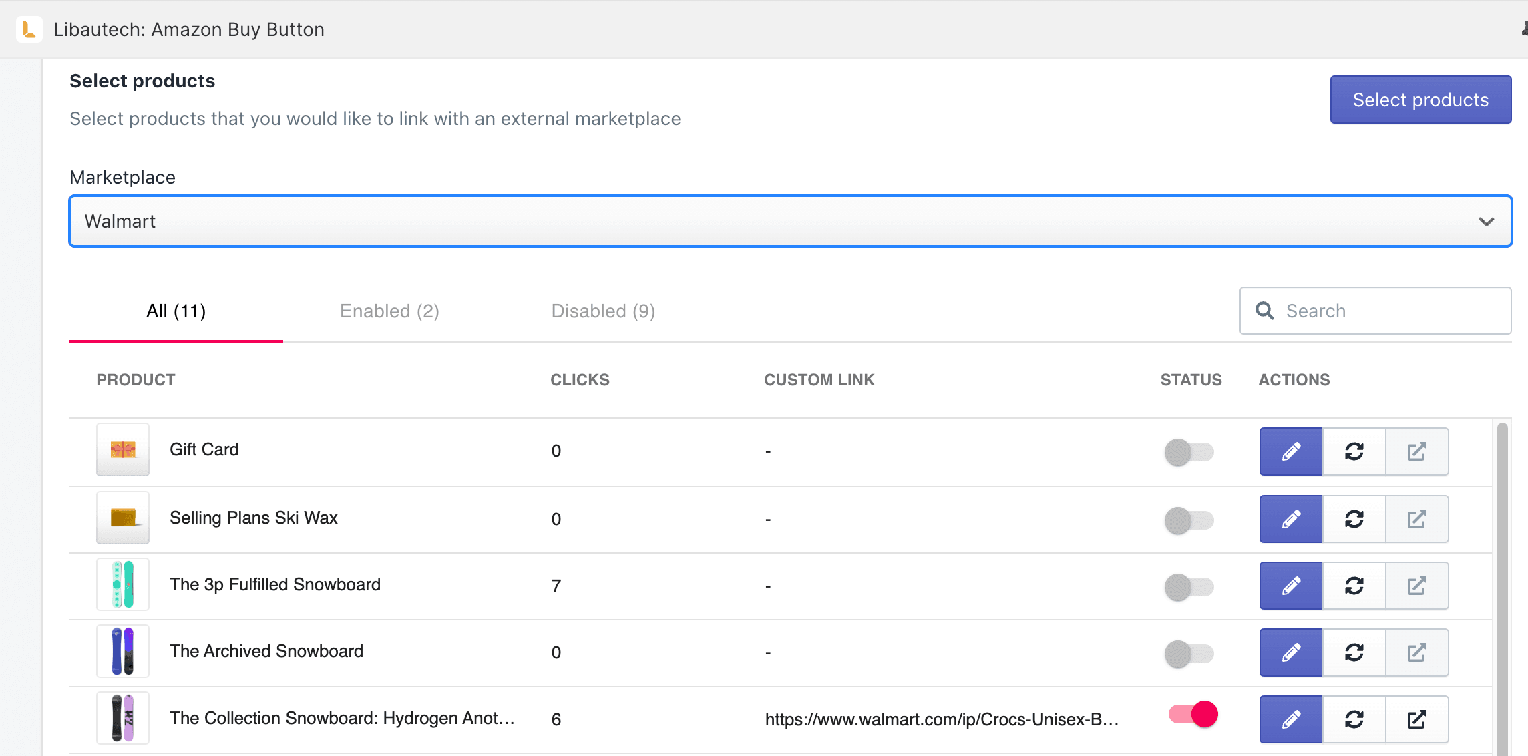Click the Gift Card thumbnail
The image size is (1528, 756).
123,449
